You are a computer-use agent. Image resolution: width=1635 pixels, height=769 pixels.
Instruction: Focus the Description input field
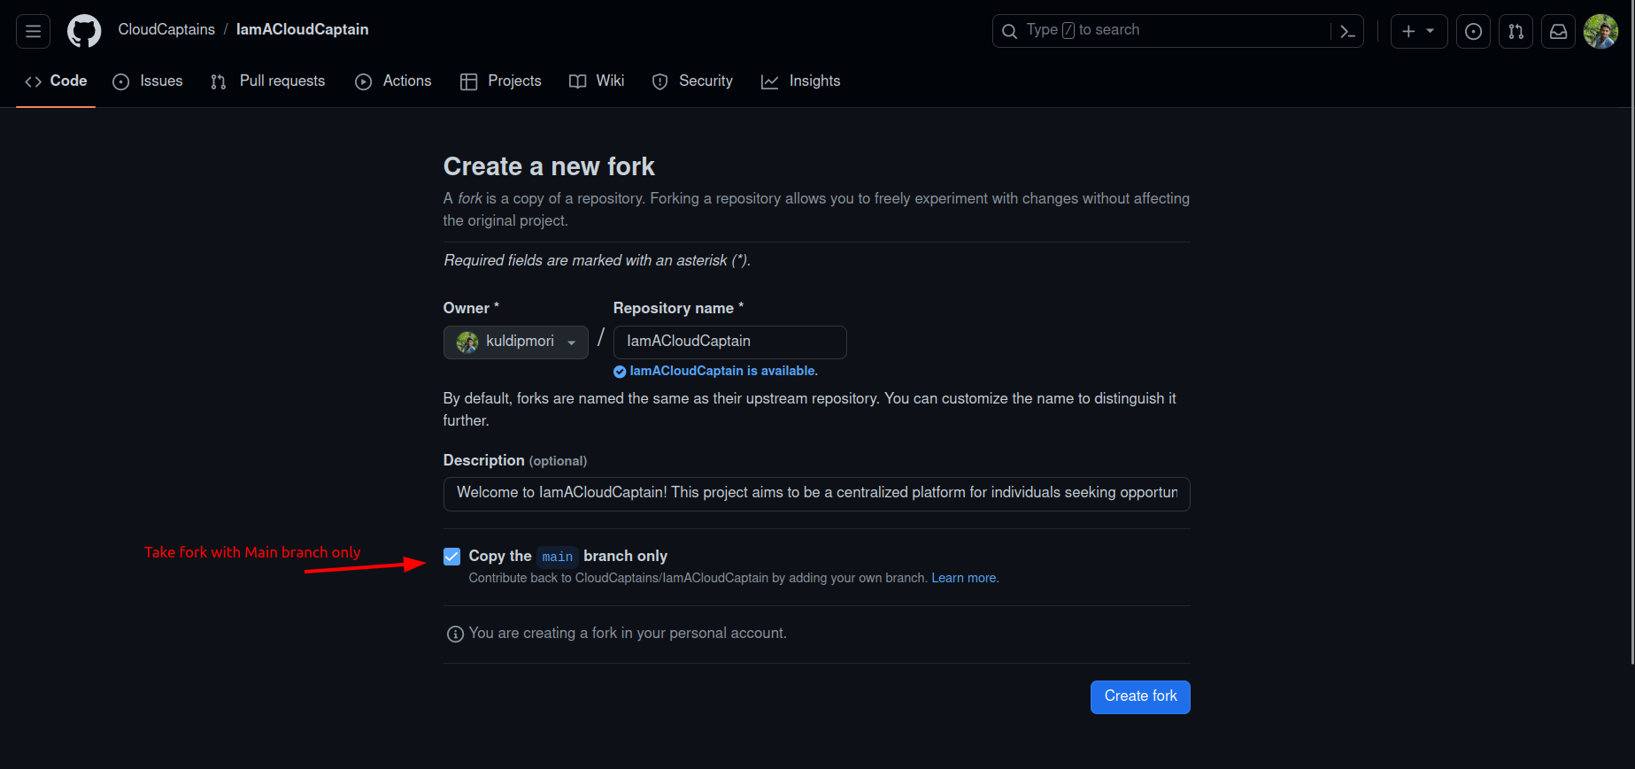816,493
